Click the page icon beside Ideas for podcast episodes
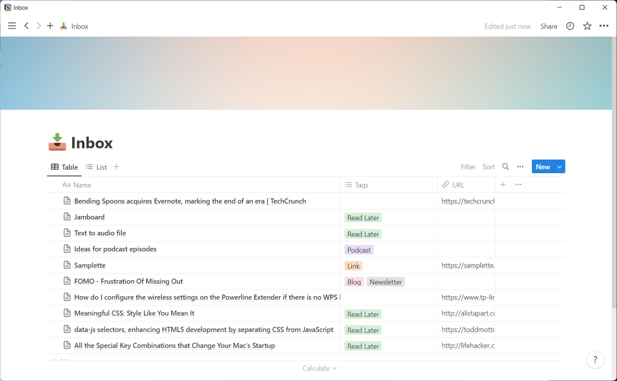This screenshot has width=617, height=381. (67, 249)
